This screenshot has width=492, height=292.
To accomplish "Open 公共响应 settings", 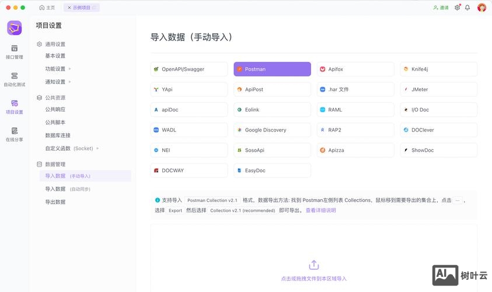I will point(55,109).
